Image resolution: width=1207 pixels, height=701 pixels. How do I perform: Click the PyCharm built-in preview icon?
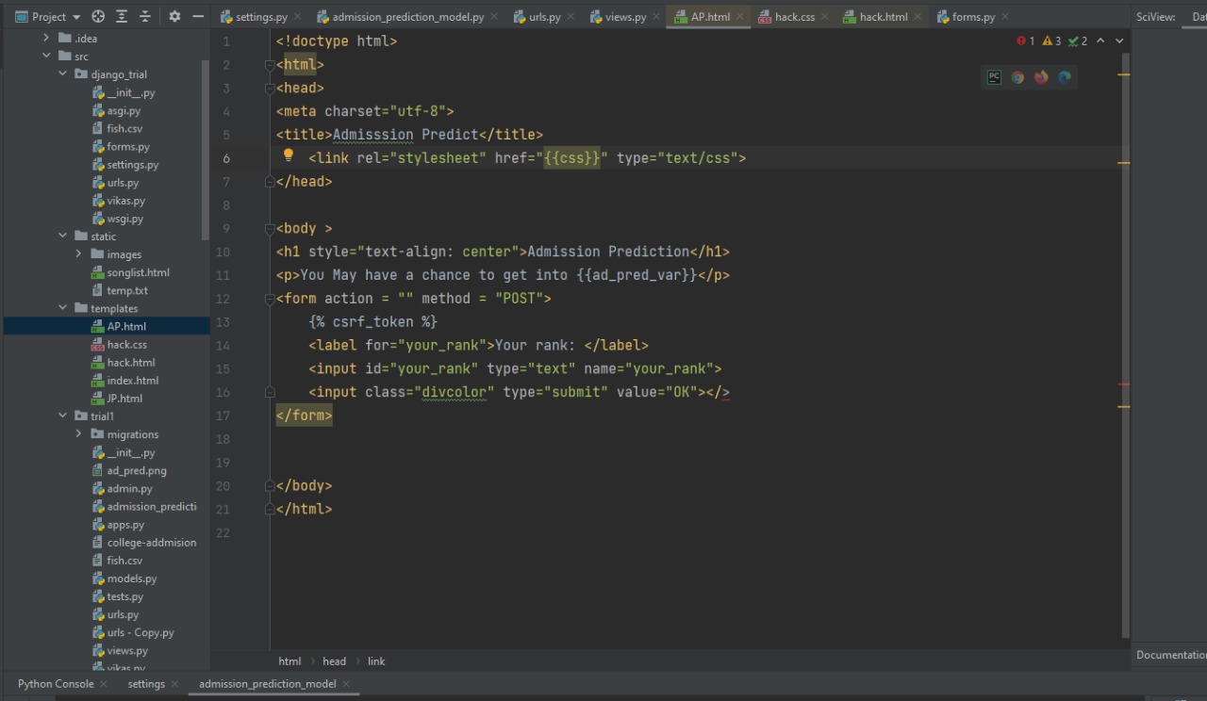[994, 77]
